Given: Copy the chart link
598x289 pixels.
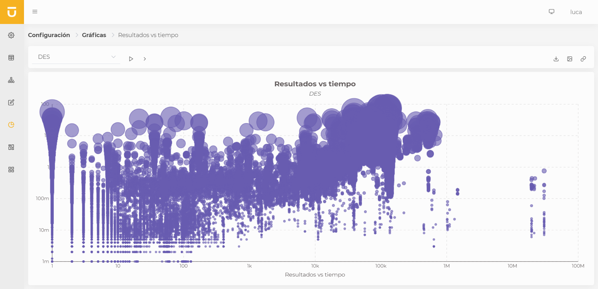Looking at the screenshot, I should 583,59.
